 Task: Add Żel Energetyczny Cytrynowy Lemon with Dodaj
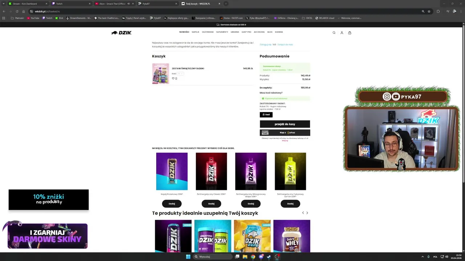[290, 204]
